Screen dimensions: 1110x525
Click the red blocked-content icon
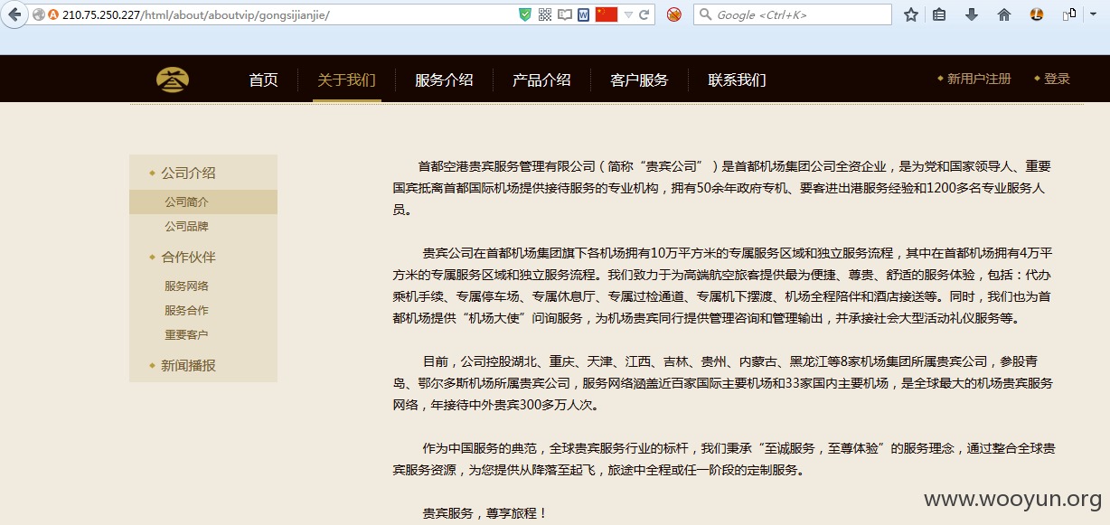(x=673, y=14)
